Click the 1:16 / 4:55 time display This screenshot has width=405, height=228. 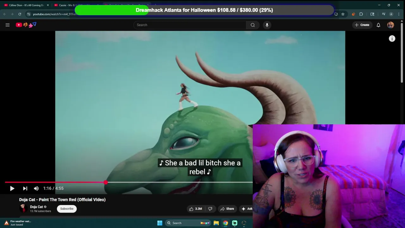(x=53, y=188)
